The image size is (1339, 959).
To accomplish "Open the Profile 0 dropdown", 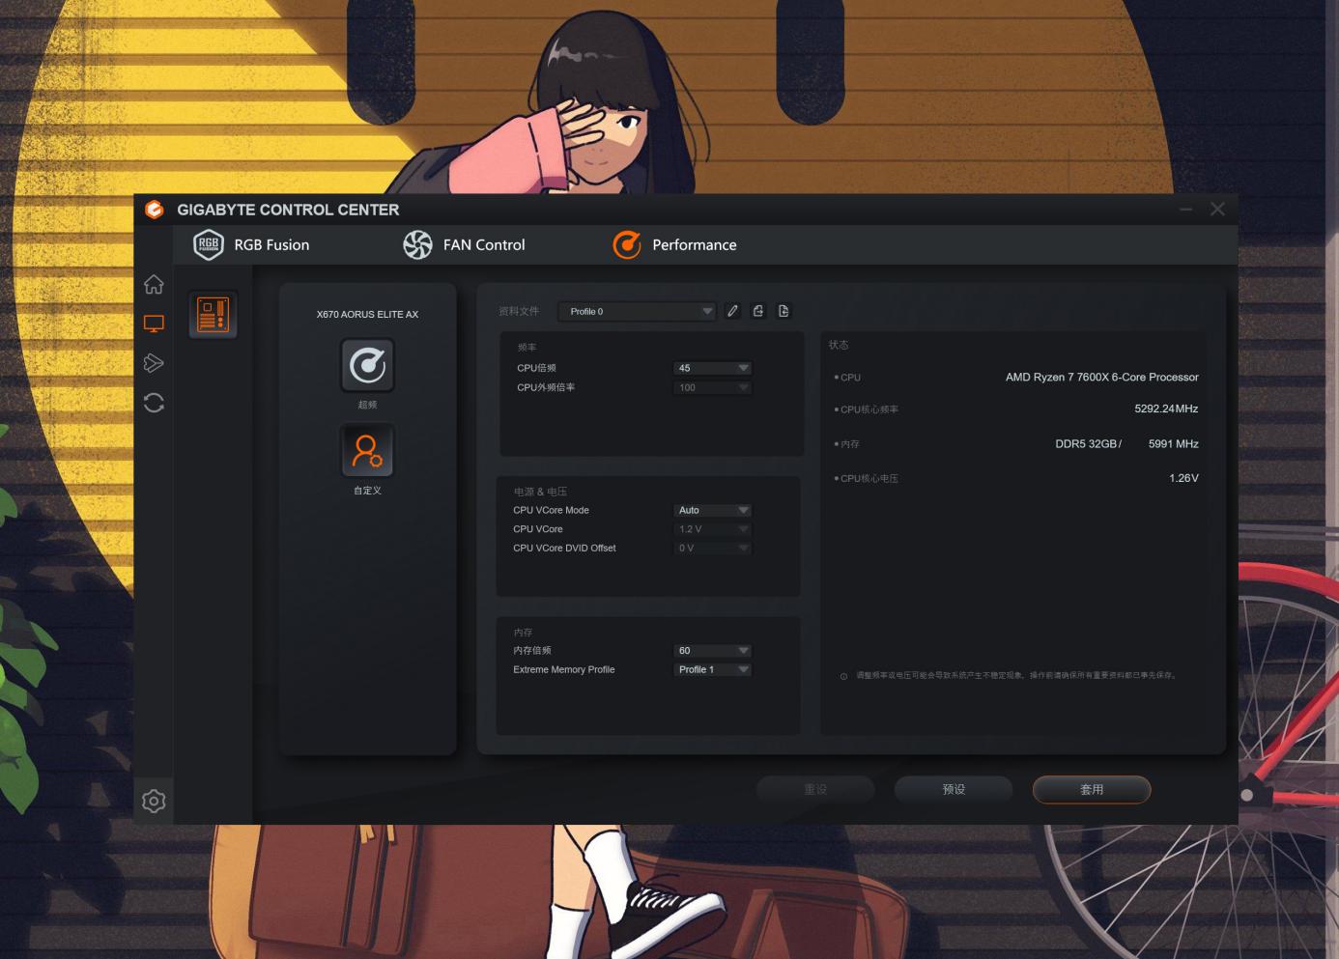I will pyautogui.click(x=637, y=311).
